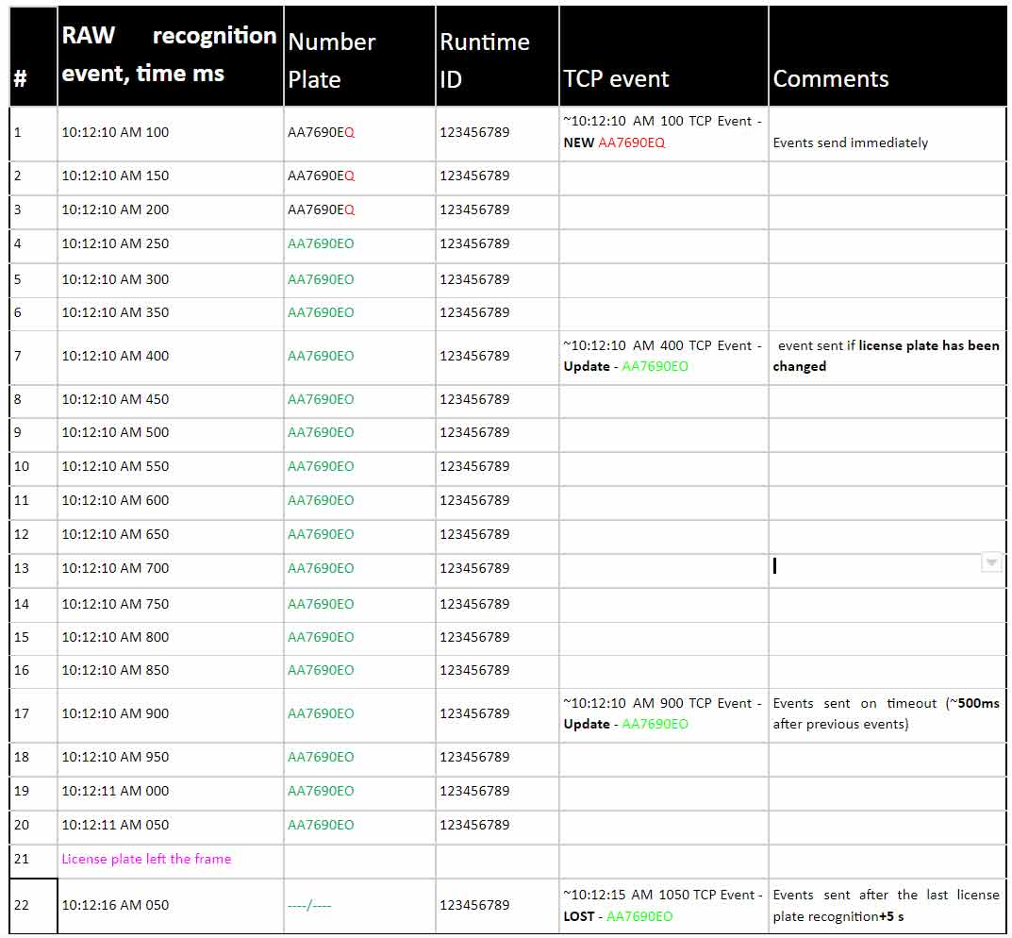1012x938 pixels.
Task: Click the 'Events sent on timeout' comment cell
Action: 886,713
